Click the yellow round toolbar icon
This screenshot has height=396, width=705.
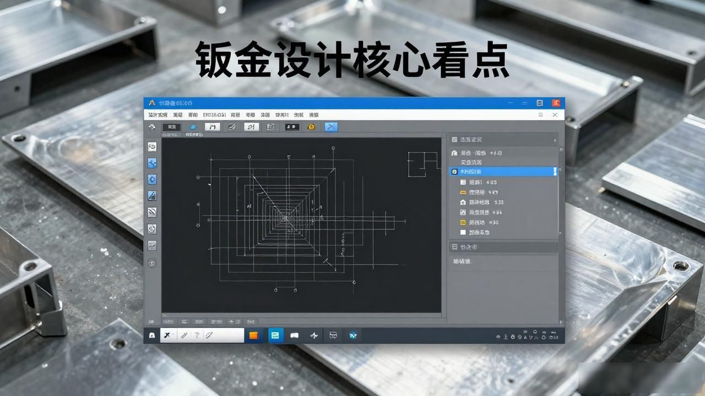point(311,127)
